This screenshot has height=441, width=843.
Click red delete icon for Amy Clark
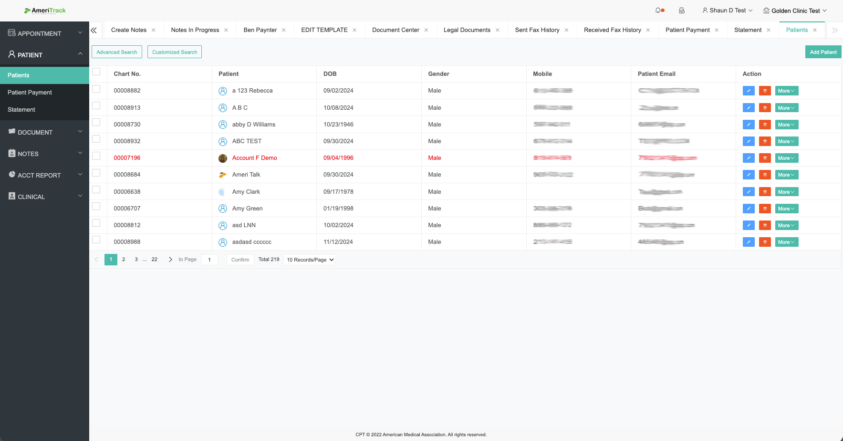click(765, 192)
